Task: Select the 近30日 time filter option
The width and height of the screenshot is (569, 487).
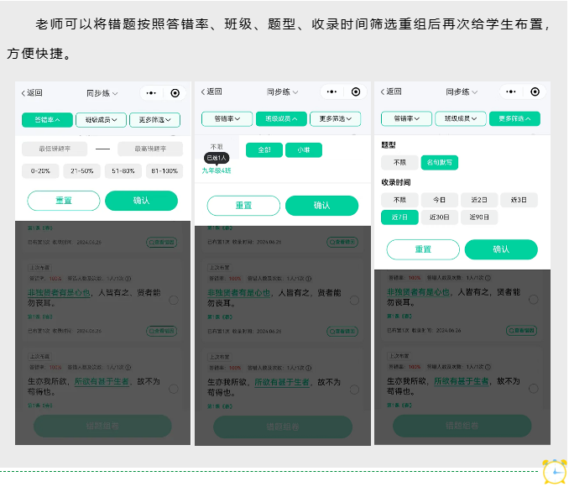Action: pos(439,217)
